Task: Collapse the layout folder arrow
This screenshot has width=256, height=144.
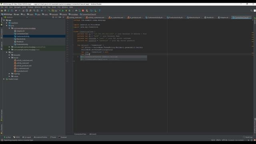Action: (9, 58)
